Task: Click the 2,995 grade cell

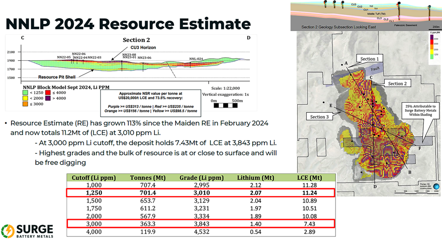Action: coord(202,185)
